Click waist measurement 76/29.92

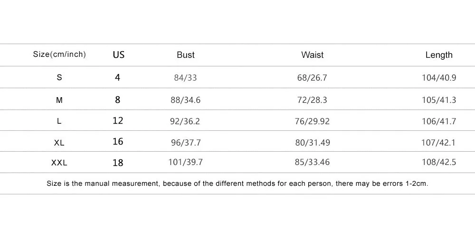(312, 121)
